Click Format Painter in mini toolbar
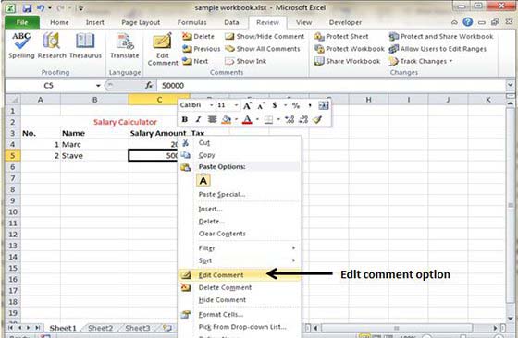The width and height of the screenshot is (518, 338). pos(317,119)
